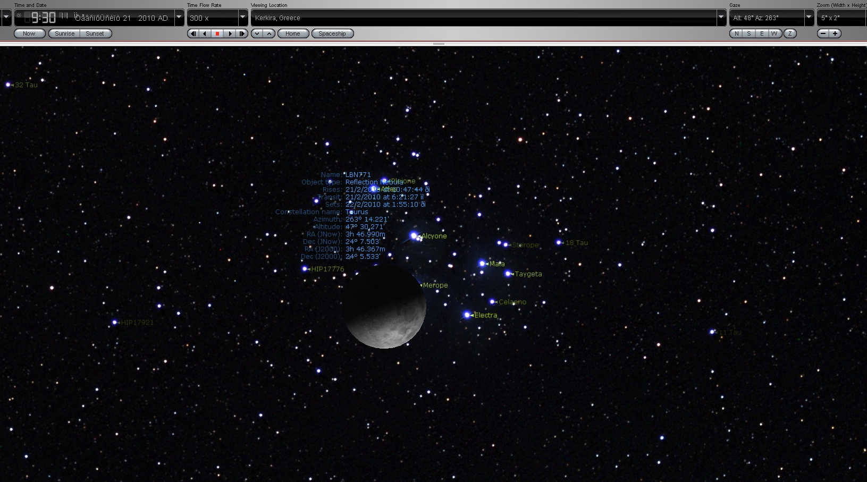Jump to Sunrise time
Viewport: 867px width, 482px height.
click(x=64, y=33)
